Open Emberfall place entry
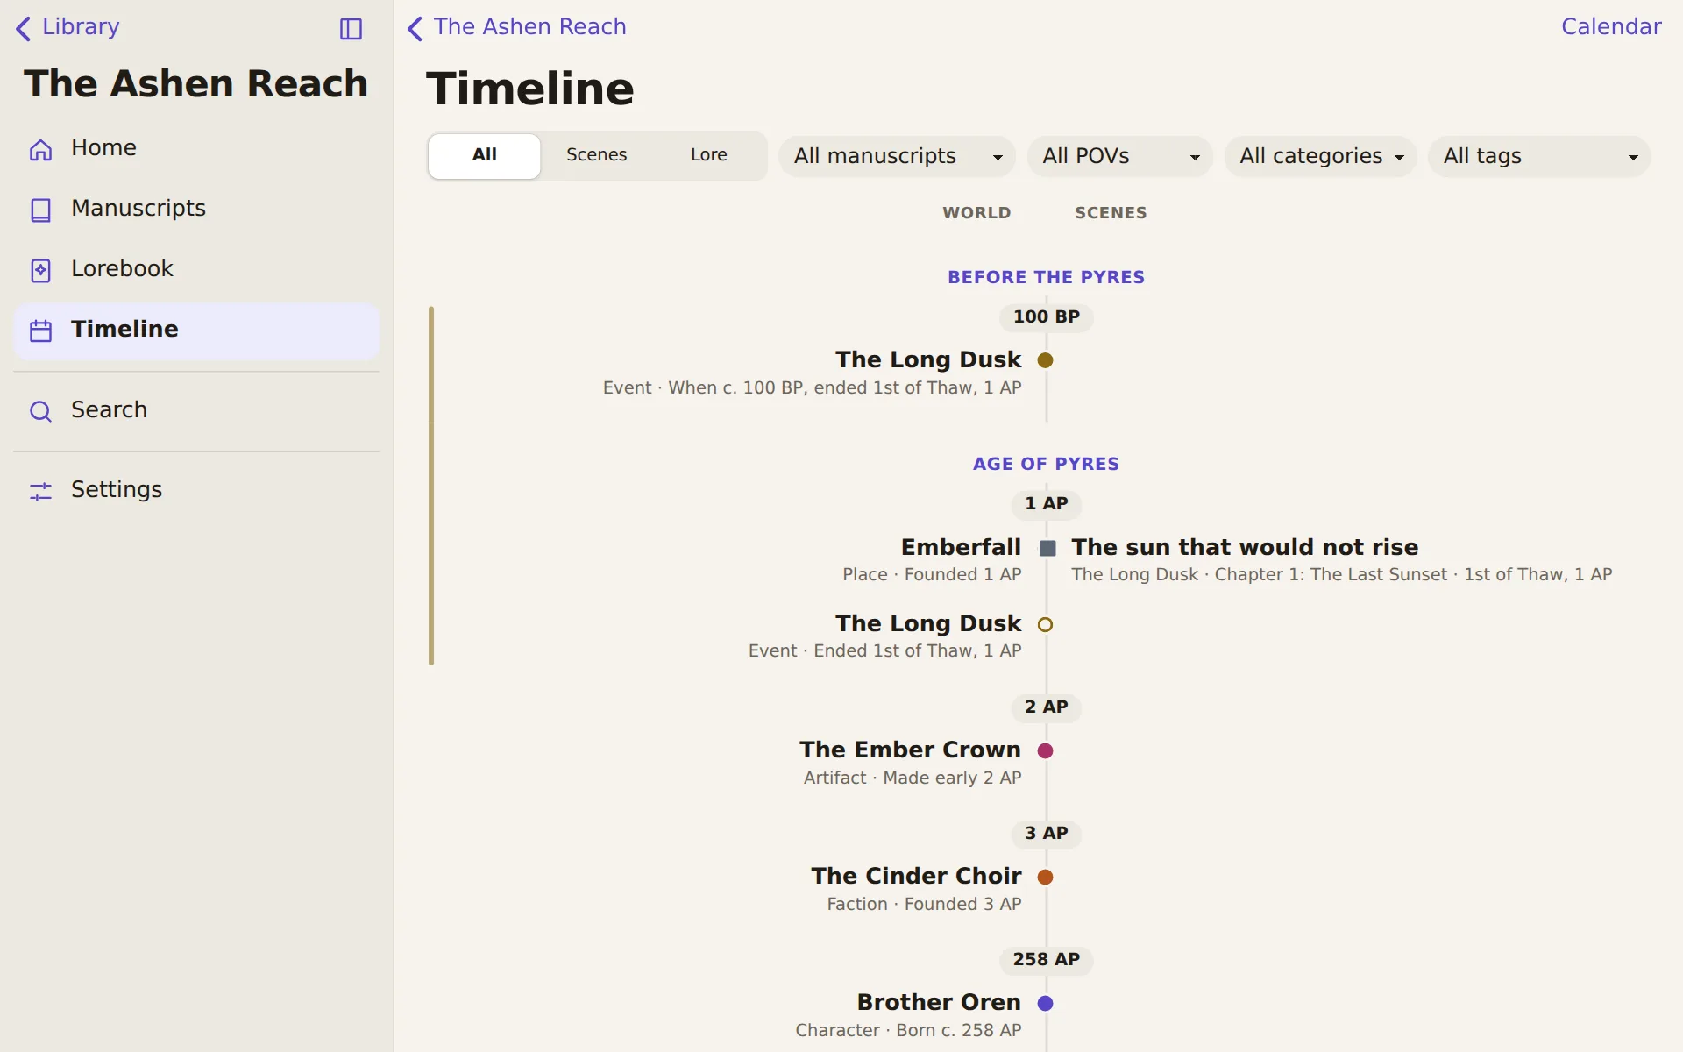Viewport: 1683px width, 1052px height. [961, 548]
